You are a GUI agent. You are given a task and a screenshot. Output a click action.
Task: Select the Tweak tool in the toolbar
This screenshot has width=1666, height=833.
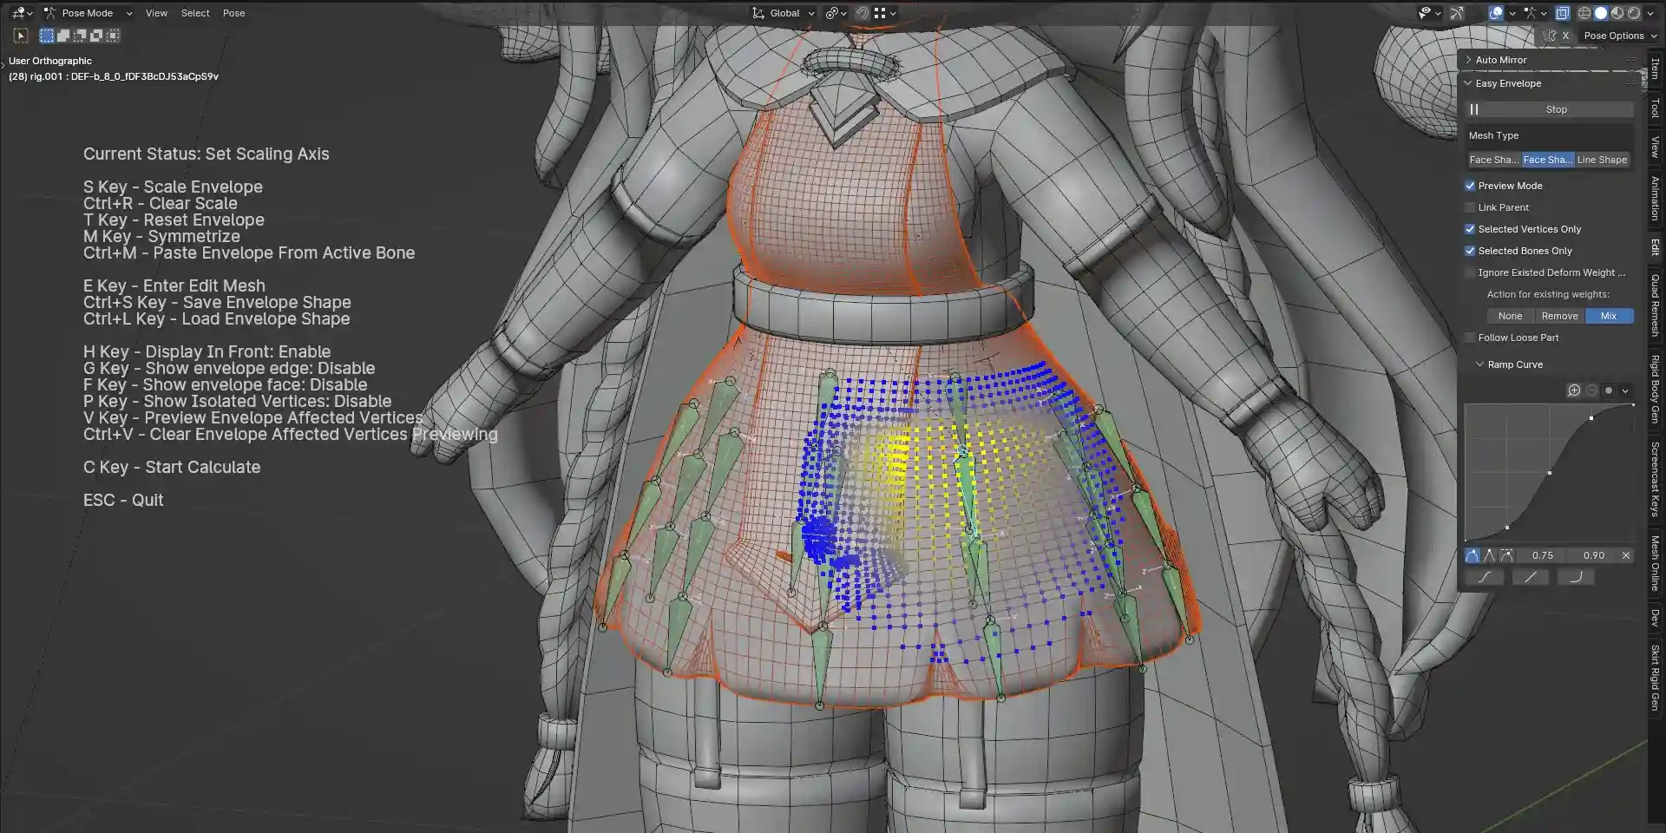click(18, 36)
